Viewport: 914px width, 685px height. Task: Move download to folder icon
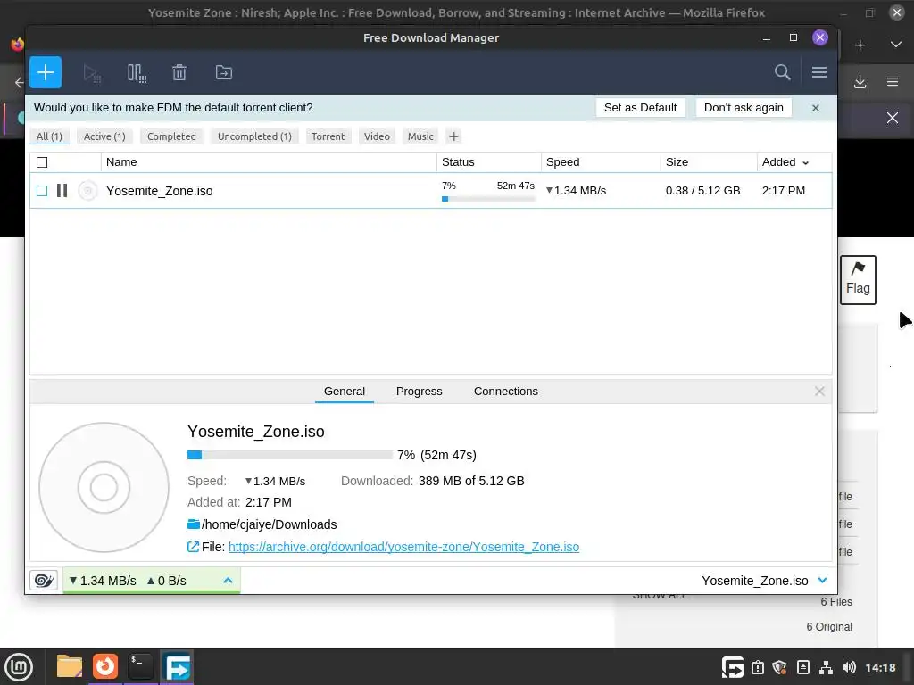(224, 73)
